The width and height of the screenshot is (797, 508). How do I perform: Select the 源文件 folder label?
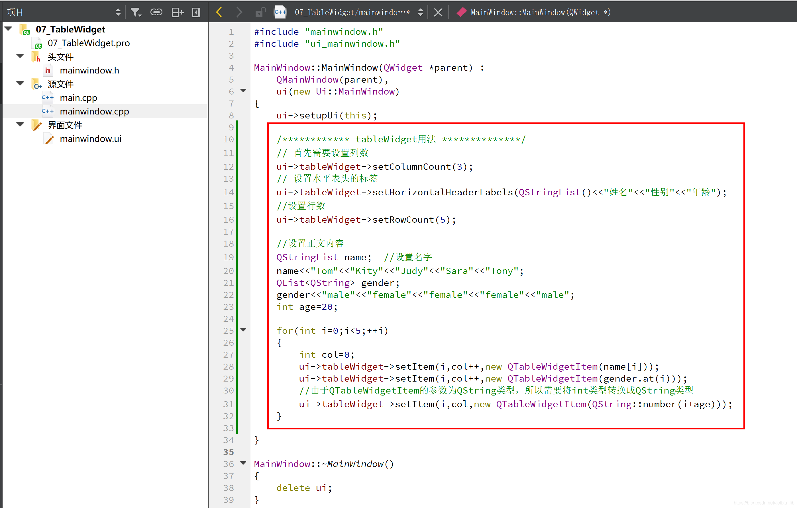pos(61,84)
